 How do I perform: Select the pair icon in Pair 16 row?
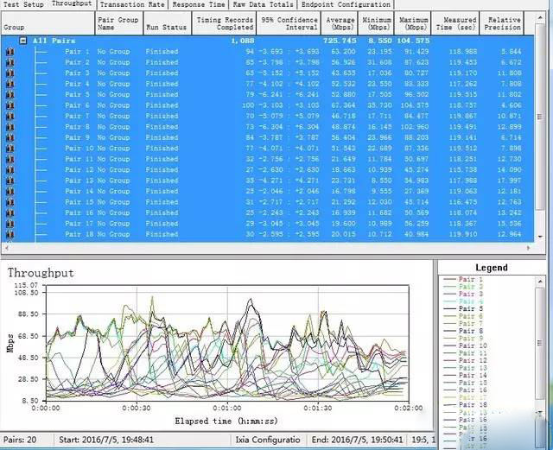point(10,212)
